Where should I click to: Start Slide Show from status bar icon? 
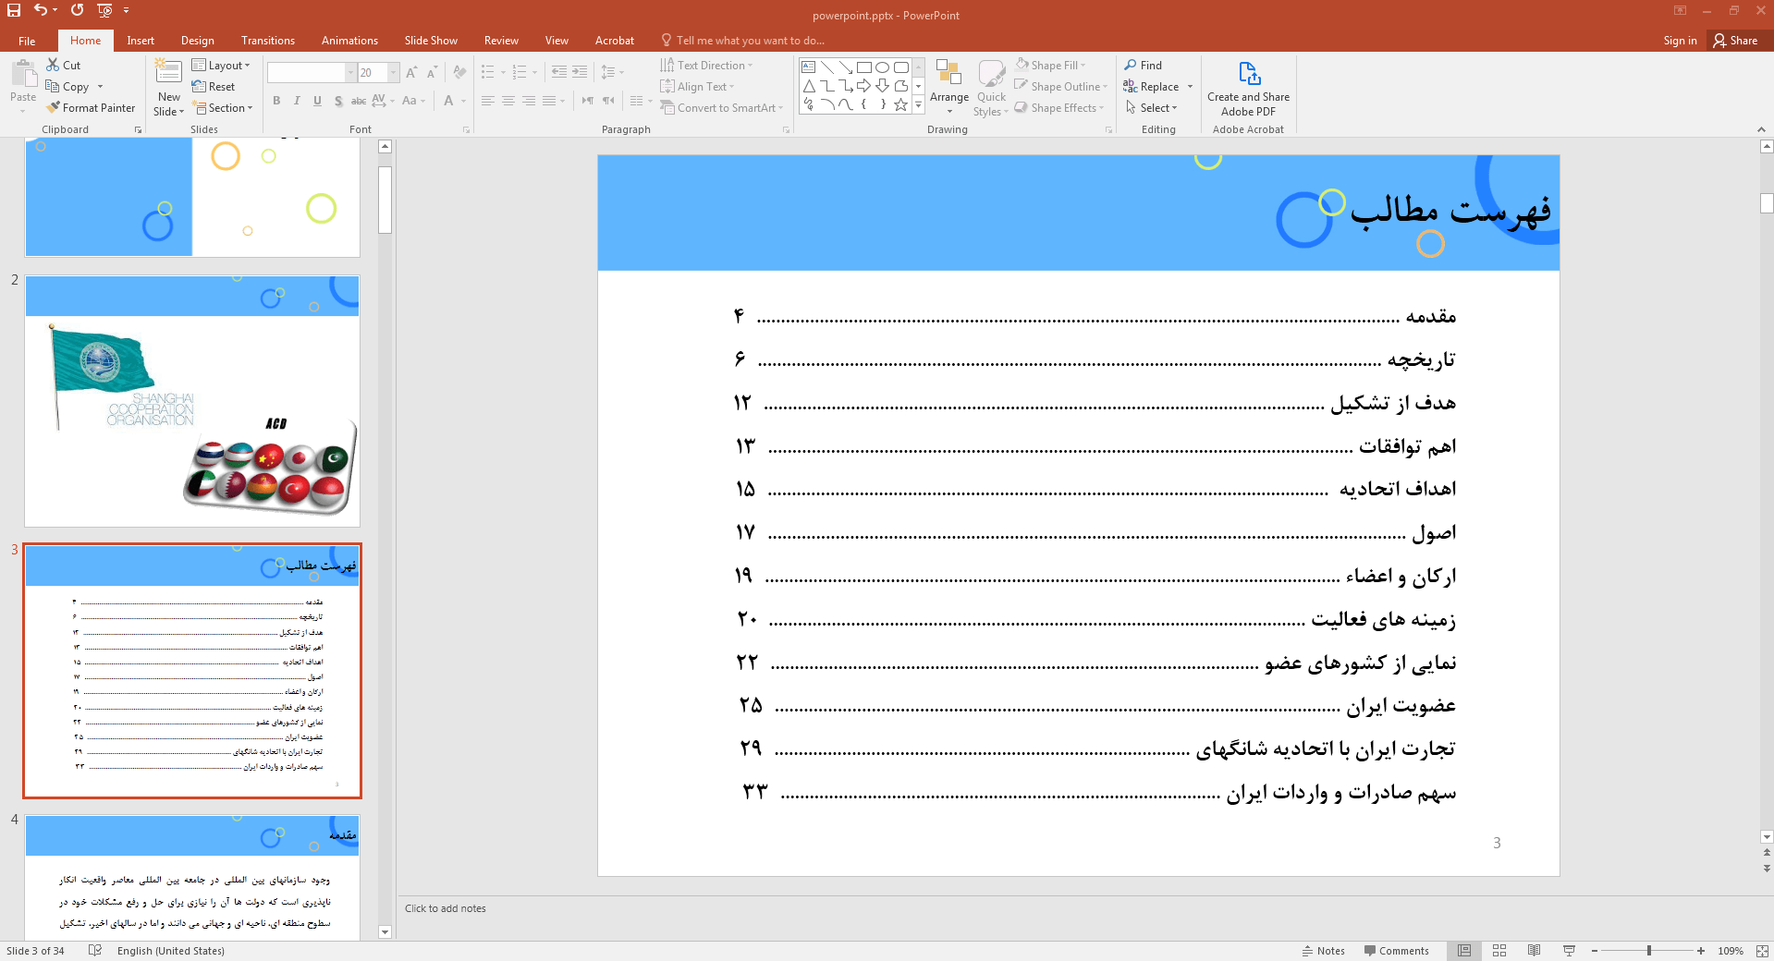tap(1569, 950)
